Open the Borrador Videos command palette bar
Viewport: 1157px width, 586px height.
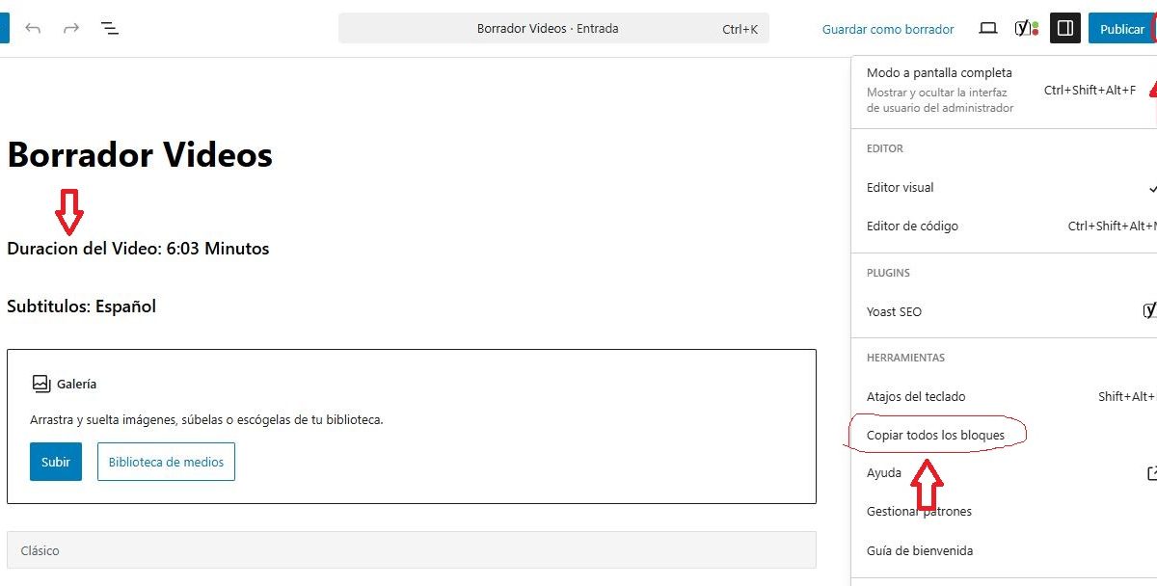click(x=553, y=29)
